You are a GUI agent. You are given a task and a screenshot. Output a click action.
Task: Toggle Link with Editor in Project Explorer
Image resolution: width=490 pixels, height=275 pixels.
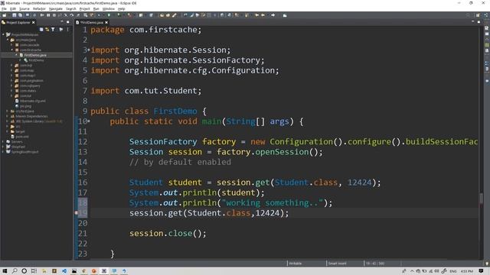47,29
